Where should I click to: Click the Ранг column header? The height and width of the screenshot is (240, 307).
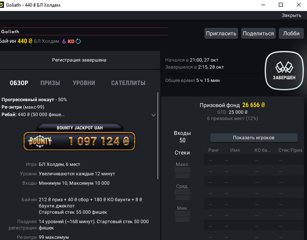pyautogui.click(x=214, y=150)
